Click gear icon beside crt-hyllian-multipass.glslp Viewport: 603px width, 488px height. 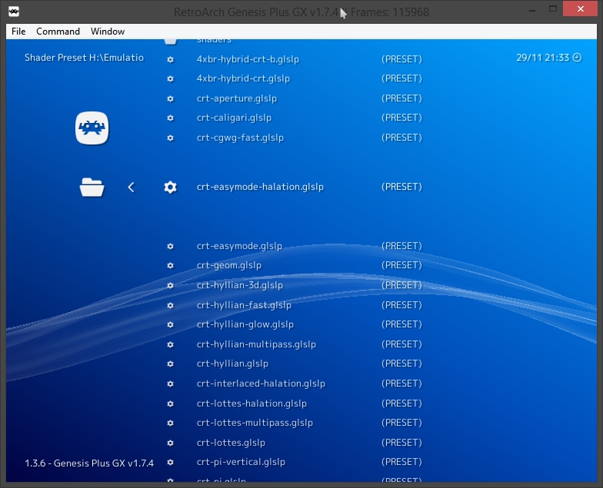[x=171, y=344]
